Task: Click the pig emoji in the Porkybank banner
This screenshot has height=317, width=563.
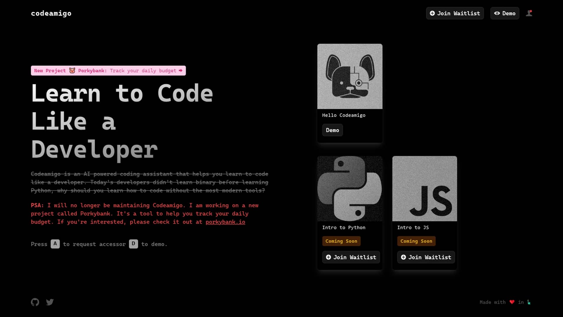Action: pos(72,70)
